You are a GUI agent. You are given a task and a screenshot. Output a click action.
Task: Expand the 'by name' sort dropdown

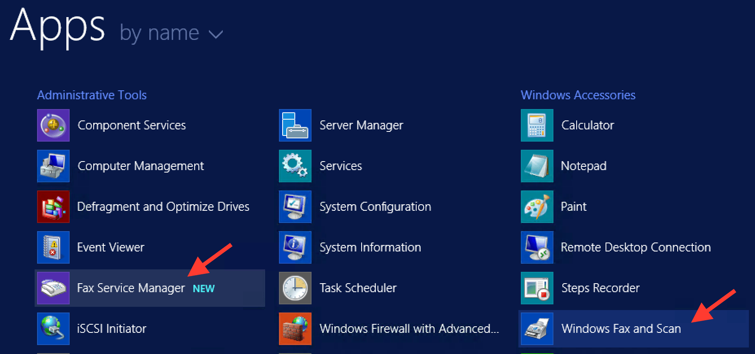tap(171, 33)
